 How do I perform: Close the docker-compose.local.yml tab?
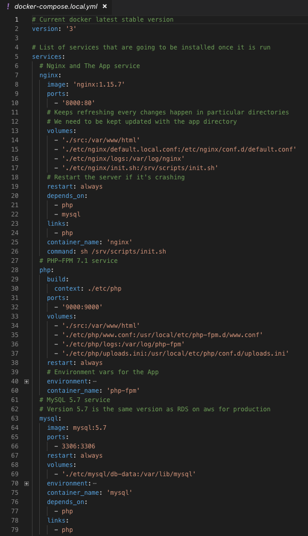[105, 6]
